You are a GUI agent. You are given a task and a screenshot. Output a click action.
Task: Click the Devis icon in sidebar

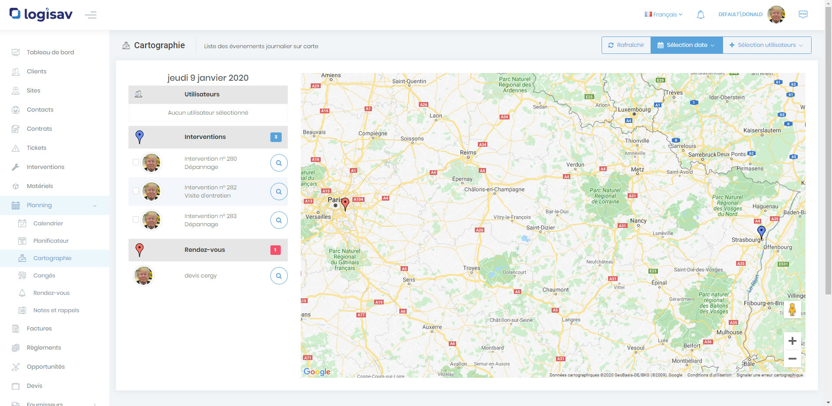(16, 386)
